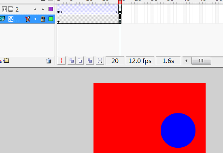This screenshot has width=223, height=153.
Task: Select the motion tween span in 图层 2
Action: pos(89,9)
